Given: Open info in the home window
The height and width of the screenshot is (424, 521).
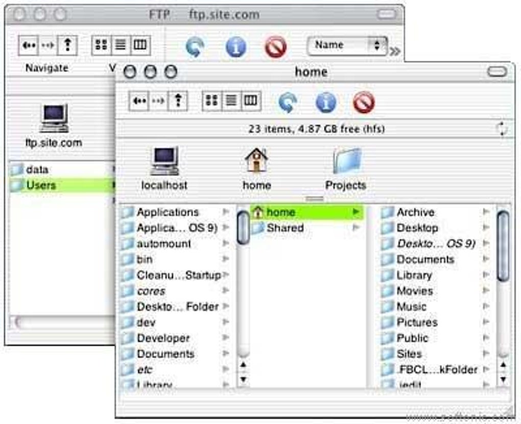Looking at the screenshot, I should coord(326,102).
